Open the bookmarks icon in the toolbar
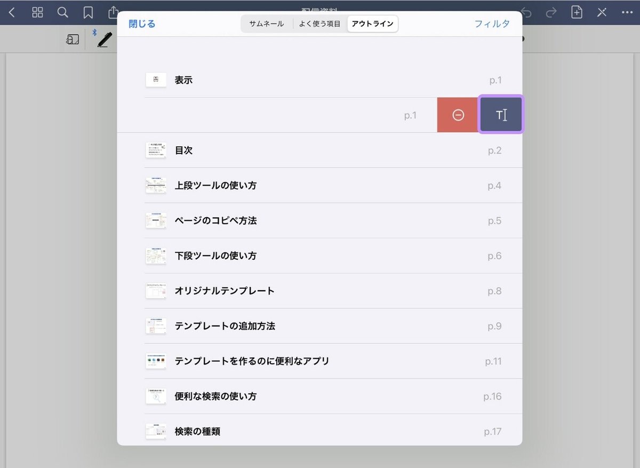640x468 pixels. tap(87, 12)
